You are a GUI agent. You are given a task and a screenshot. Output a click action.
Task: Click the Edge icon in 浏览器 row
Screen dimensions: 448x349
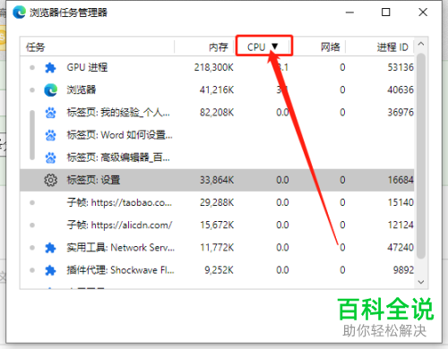point(50,90)
